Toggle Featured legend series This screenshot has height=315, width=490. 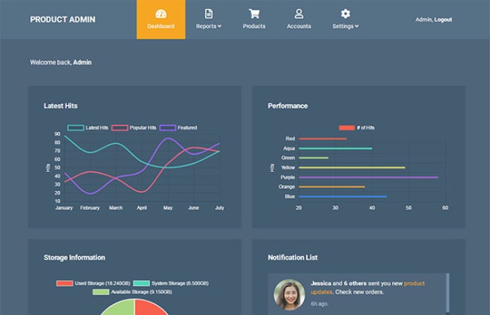(178, 127)
